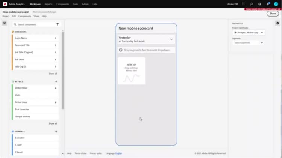Viewport: 282px width, 158px height.
Task: Click the New mobile scorecard project title
Action: tap(15, 12)
